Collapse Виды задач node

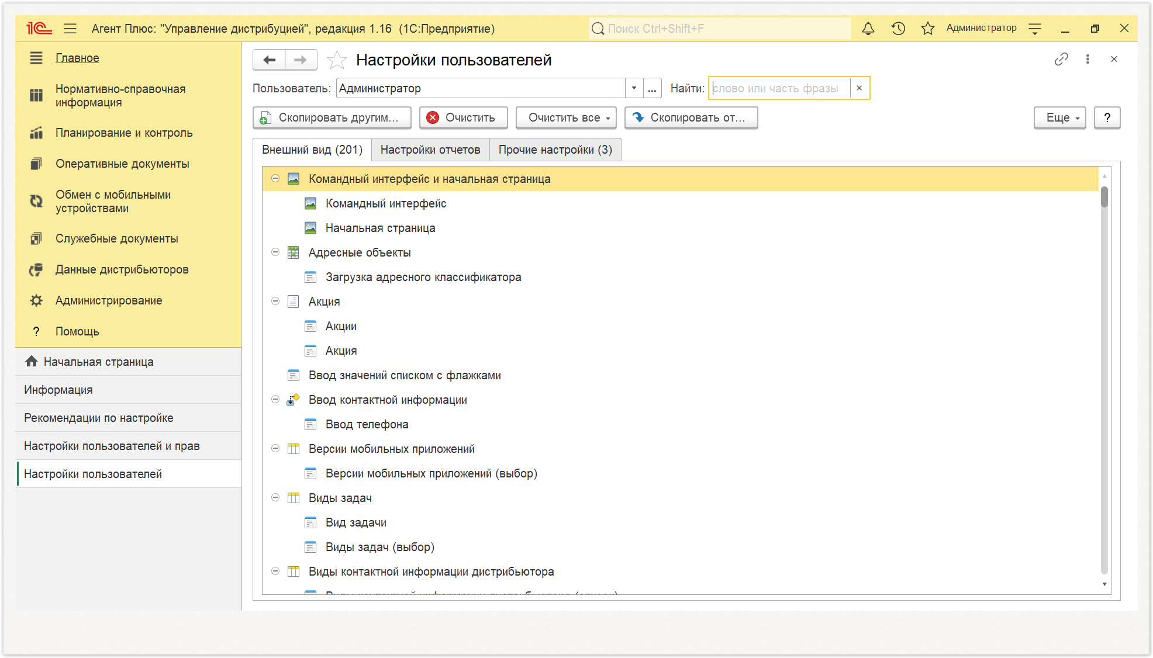coord(275,498)
